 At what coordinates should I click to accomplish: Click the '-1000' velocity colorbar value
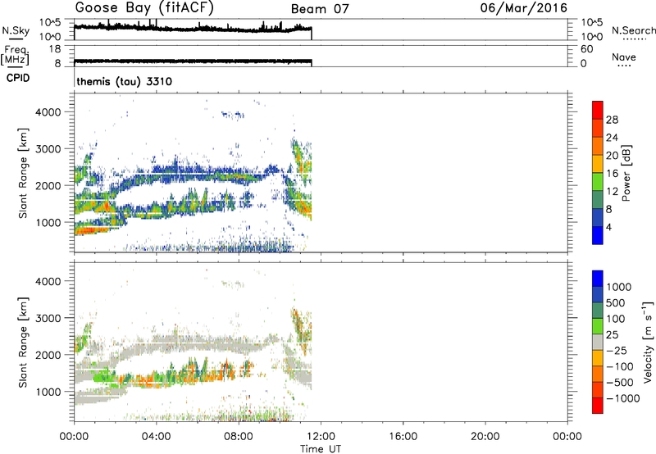pyautogui.click(x=623, y=398)
